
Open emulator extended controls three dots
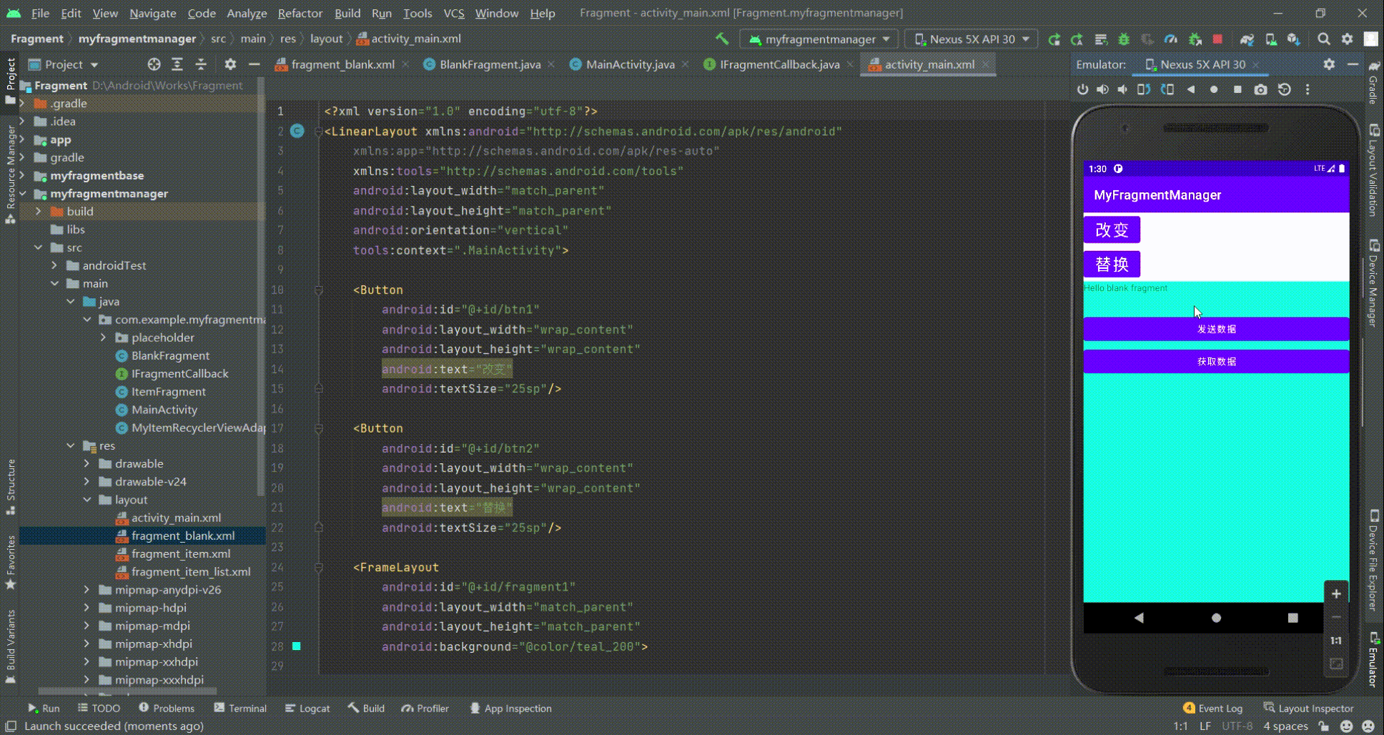[1308, 89]
